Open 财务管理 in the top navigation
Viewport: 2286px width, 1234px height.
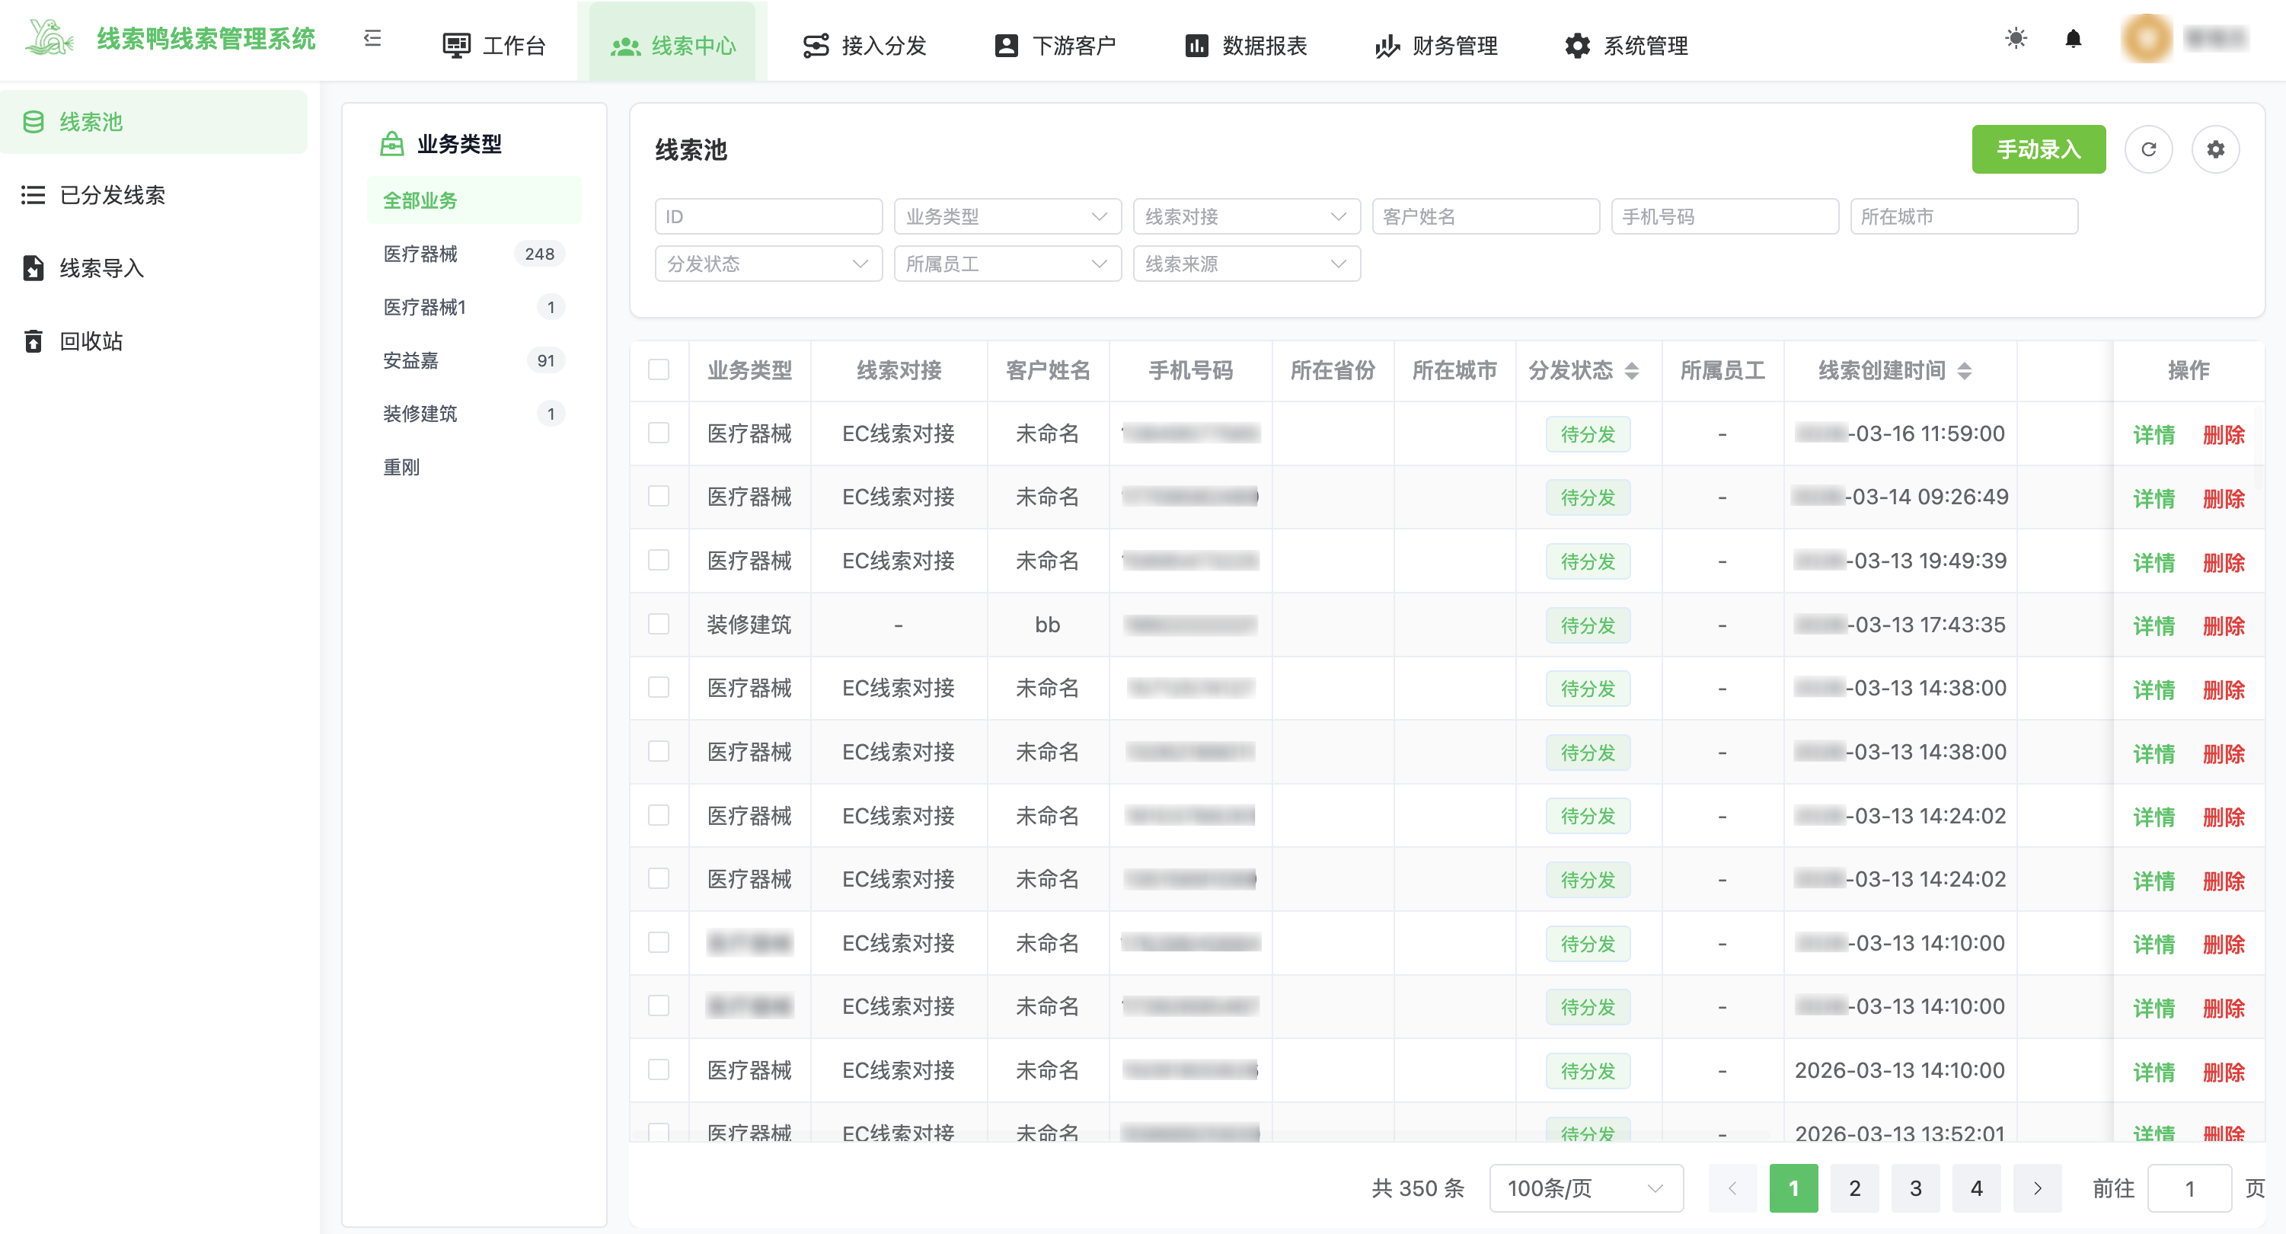click(x=1437, y=45)
